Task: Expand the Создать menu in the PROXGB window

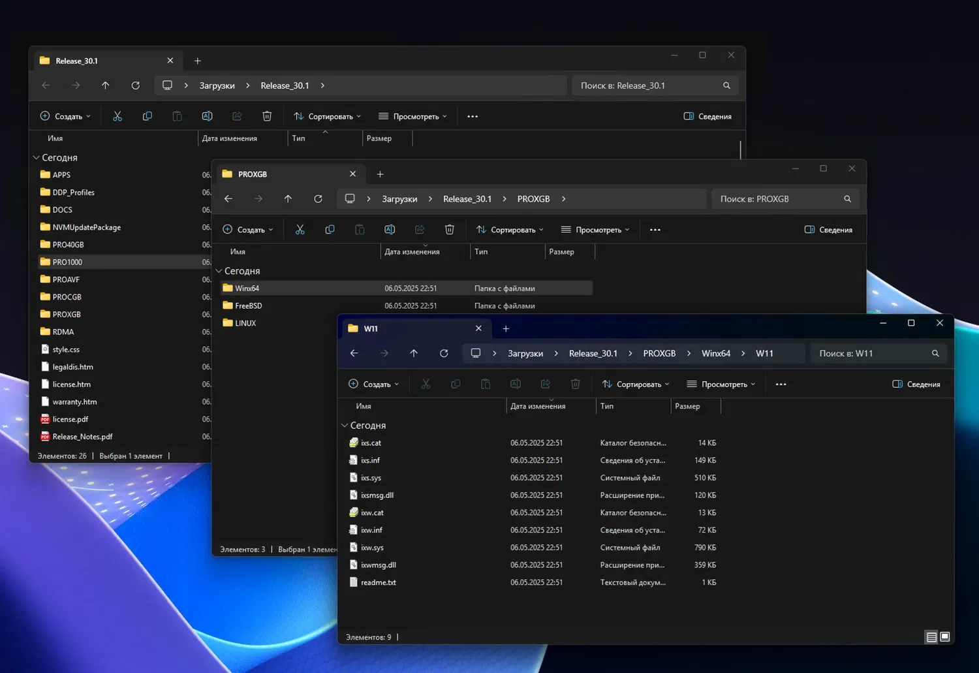Action: point(248,230)
